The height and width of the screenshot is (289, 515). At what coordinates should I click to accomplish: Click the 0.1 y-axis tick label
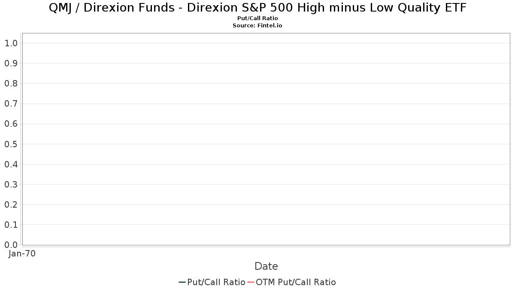tap(11, 225)
